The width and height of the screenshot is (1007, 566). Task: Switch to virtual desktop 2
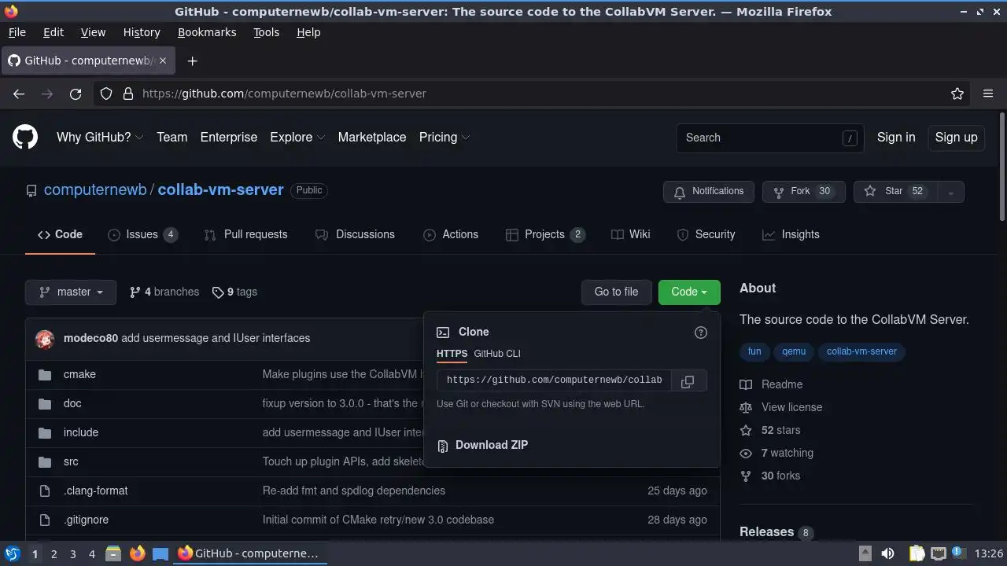(53, 553)
